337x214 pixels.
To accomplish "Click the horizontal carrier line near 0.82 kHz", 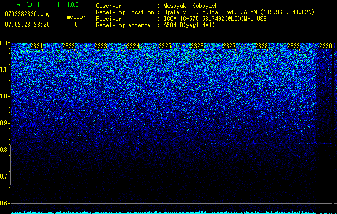I will pos(171,143).
